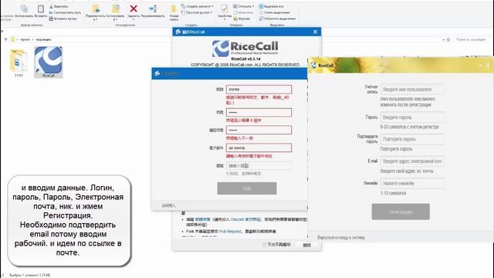The height and width of the screenshot is (278, 494).
Task: Select the RiceCall shortcut icon
Action: click(x=48, y=62)
